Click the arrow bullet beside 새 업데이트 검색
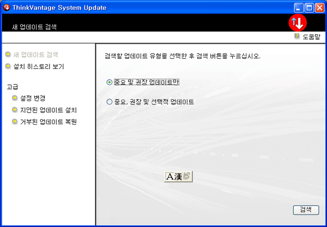 coord(8,54)
